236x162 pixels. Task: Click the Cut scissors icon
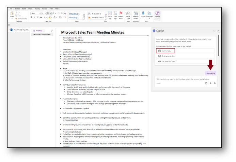(x=16, y=13)
